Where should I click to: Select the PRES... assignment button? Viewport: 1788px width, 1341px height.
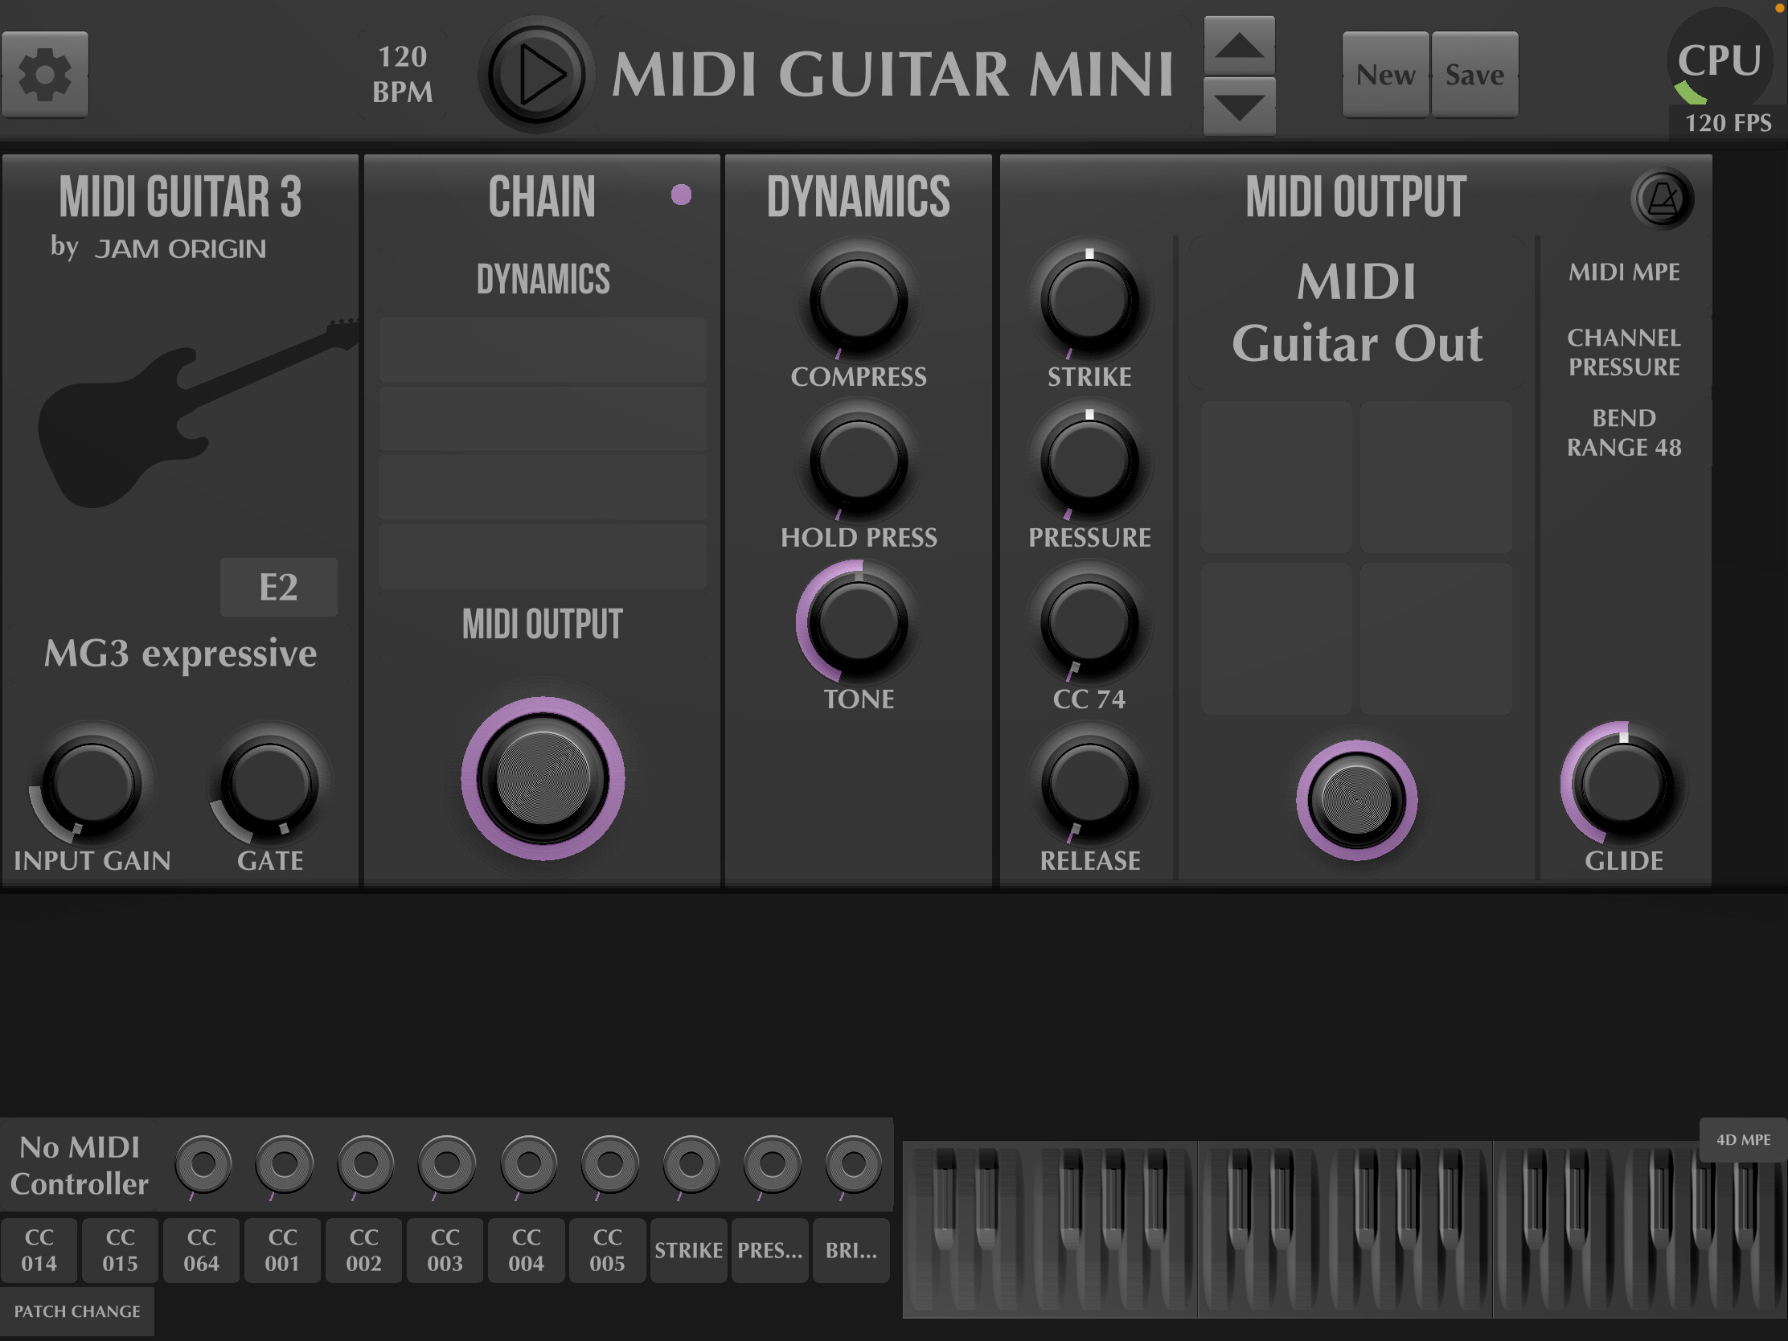(769, 1250)
